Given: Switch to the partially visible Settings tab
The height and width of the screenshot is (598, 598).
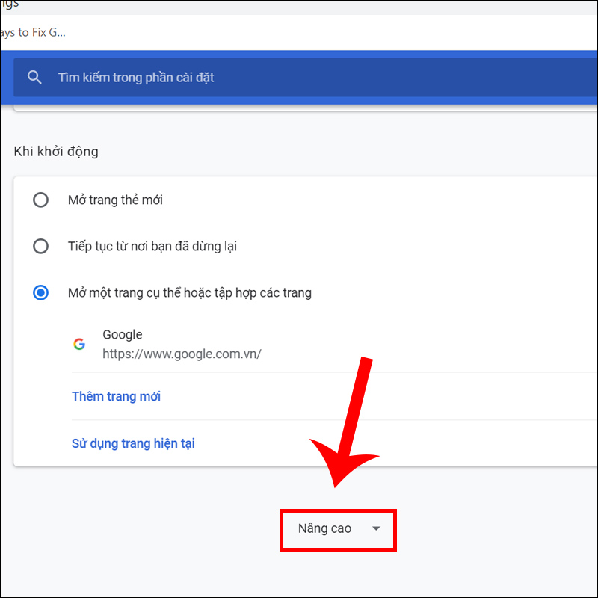Looking at the screenshot, I should (10, 4).
